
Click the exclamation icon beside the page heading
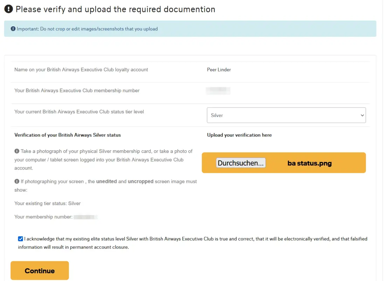tap(9, 9)
